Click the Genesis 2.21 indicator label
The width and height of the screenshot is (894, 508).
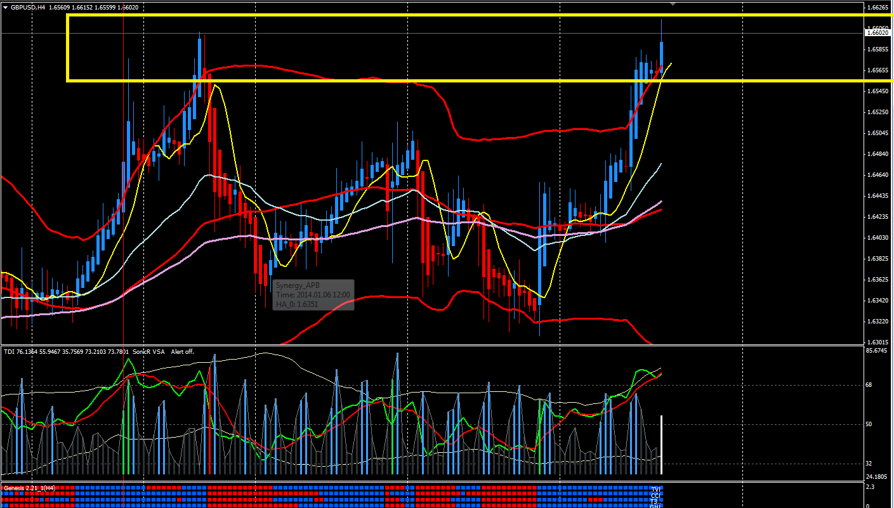coord(29,488)
